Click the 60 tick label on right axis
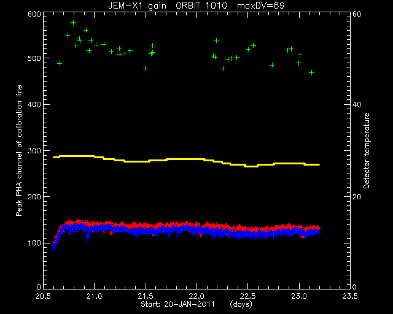Screen dimensions: 393x314 (x=357, y=13)
